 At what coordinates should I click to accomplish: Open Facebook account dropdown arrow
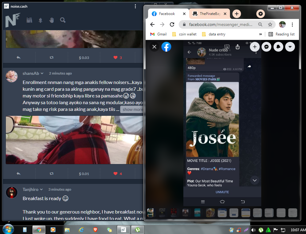click(x=290, y=47)
